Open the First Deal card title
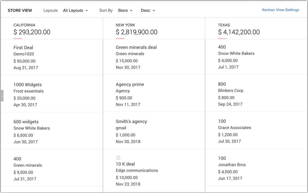The height and width of the screenshot is (193, 308). coord(23,48)
